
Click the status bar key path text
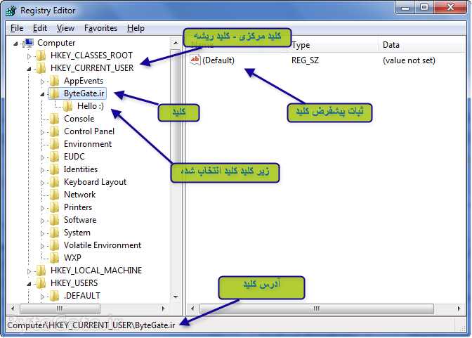click(91, 325)
